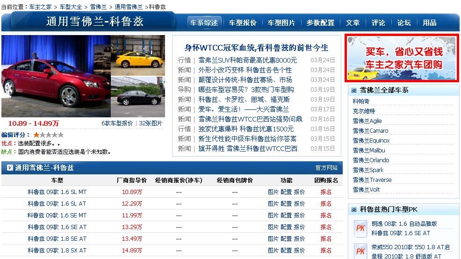Open 颠覆设计传统-科鲁兹赛场、市场 news

pos(245,79)
